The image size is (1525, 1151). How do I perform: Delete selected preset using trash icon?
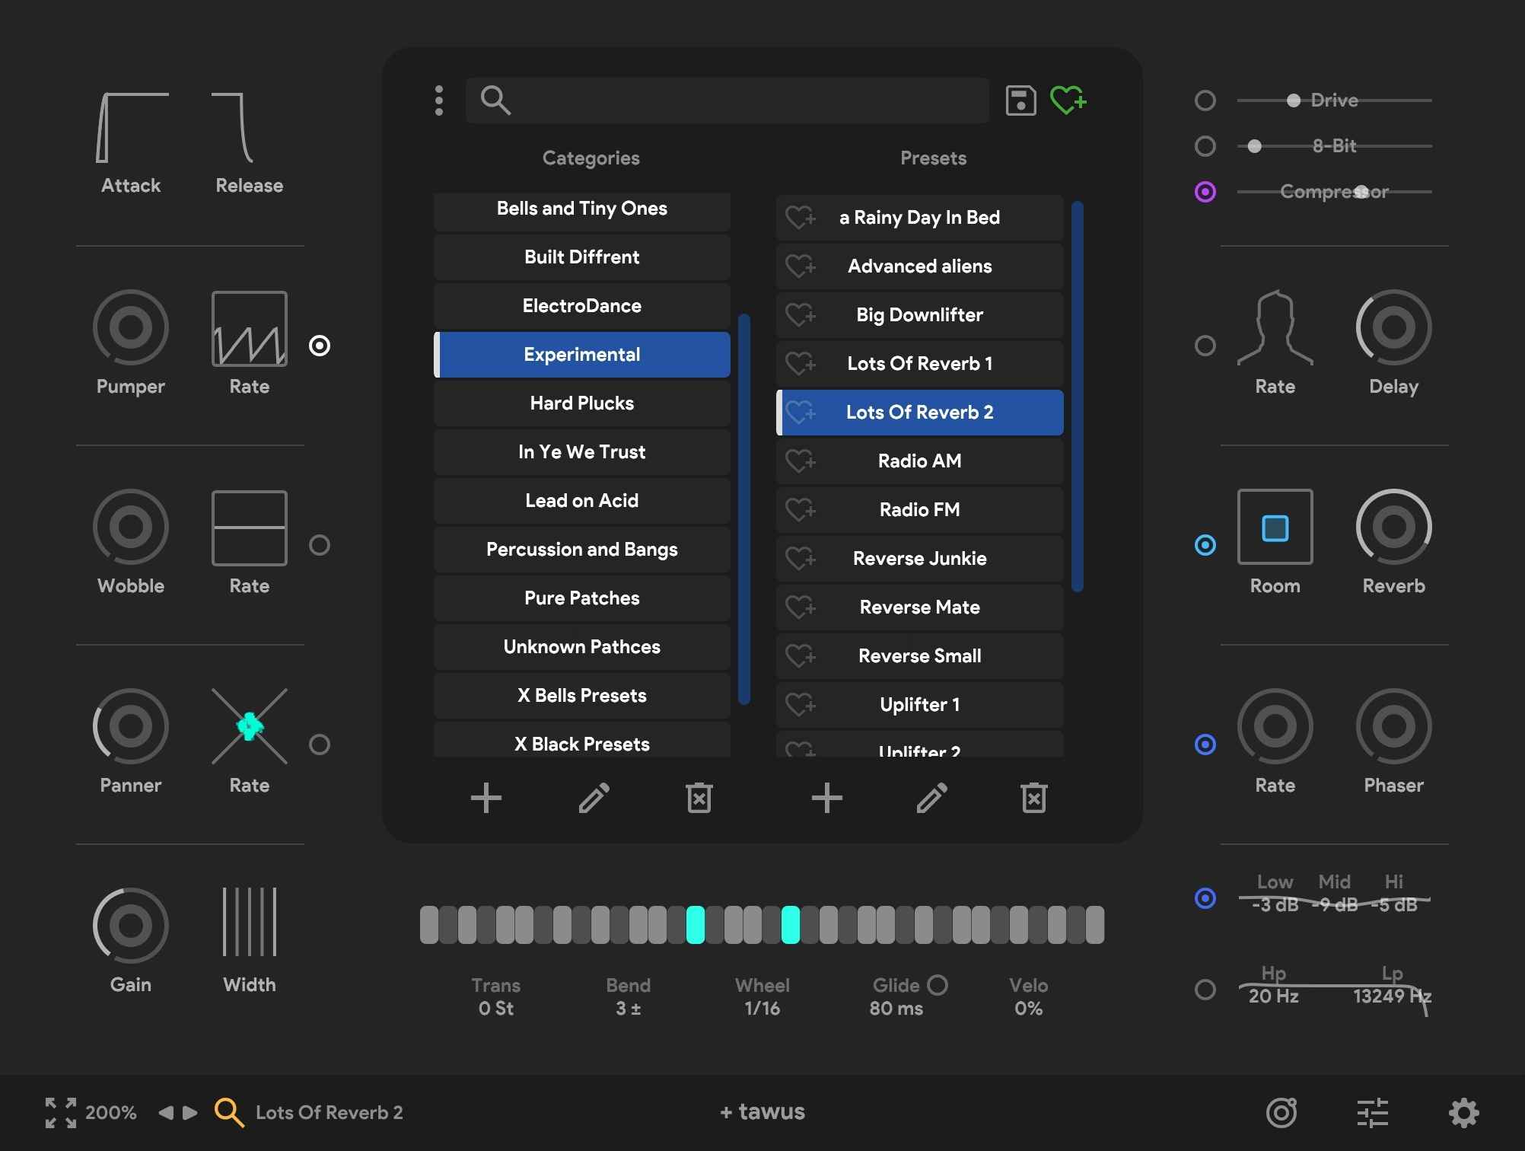click(1033, 798)
